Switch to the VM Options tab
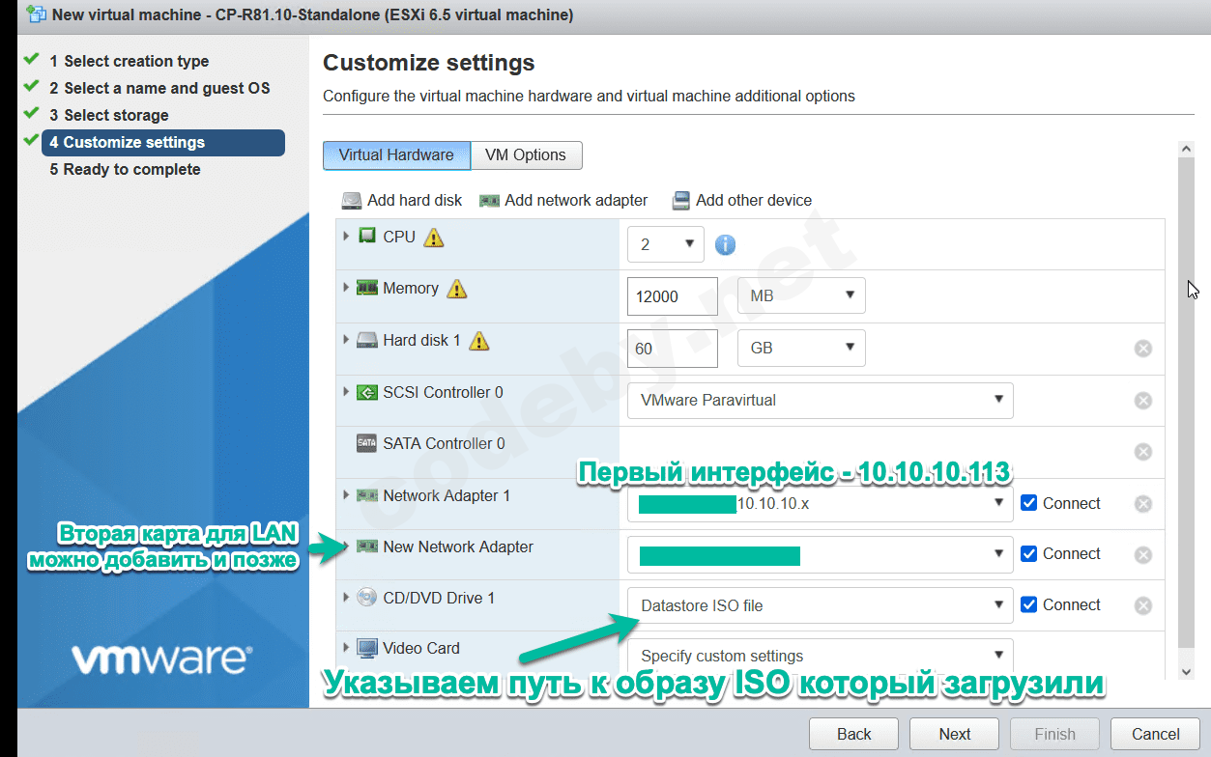 (x=526, y=155)
